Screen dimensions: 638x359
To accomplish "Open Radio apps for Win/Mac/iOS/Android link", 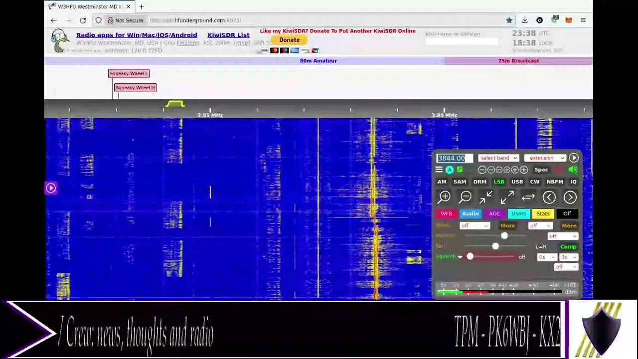I will (137, 35).
